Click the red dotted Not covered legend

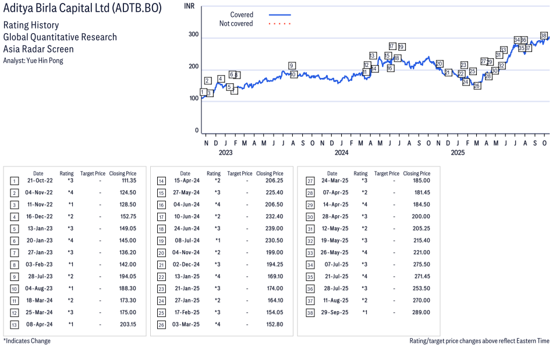pos(279,24)
